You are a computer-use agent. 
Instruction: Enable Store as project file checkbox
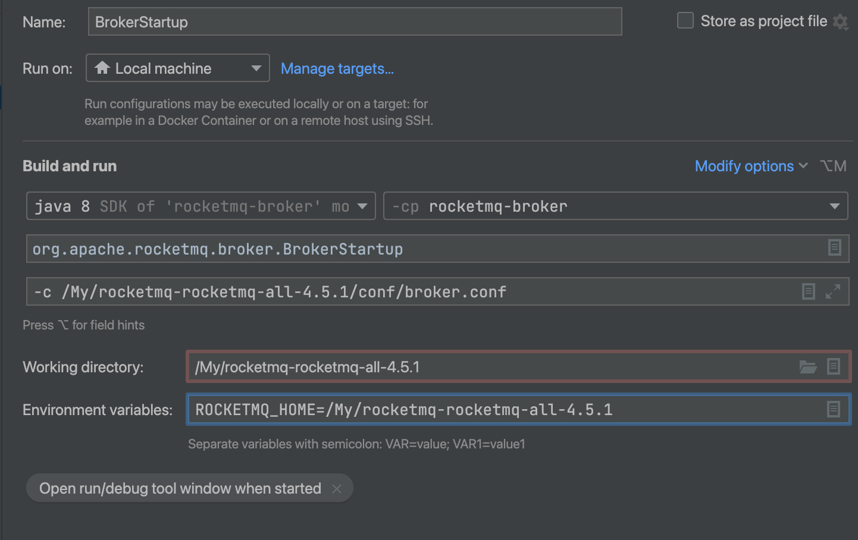click(x=685, y=21)
